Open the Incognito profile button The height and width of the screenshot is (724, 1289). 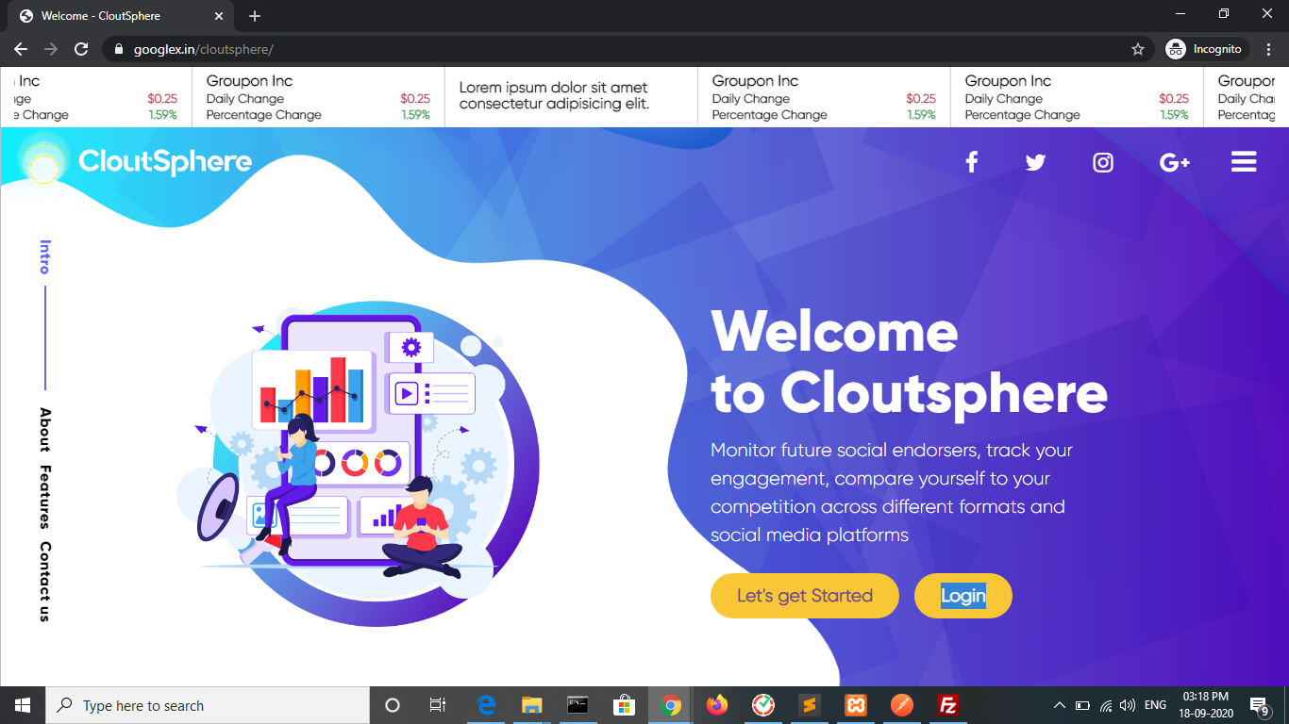pos(1206,49)
